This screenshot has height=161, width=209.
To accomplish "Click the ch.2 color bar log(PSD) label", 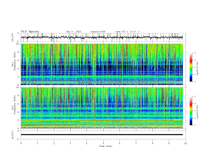I will click(198, 112).
